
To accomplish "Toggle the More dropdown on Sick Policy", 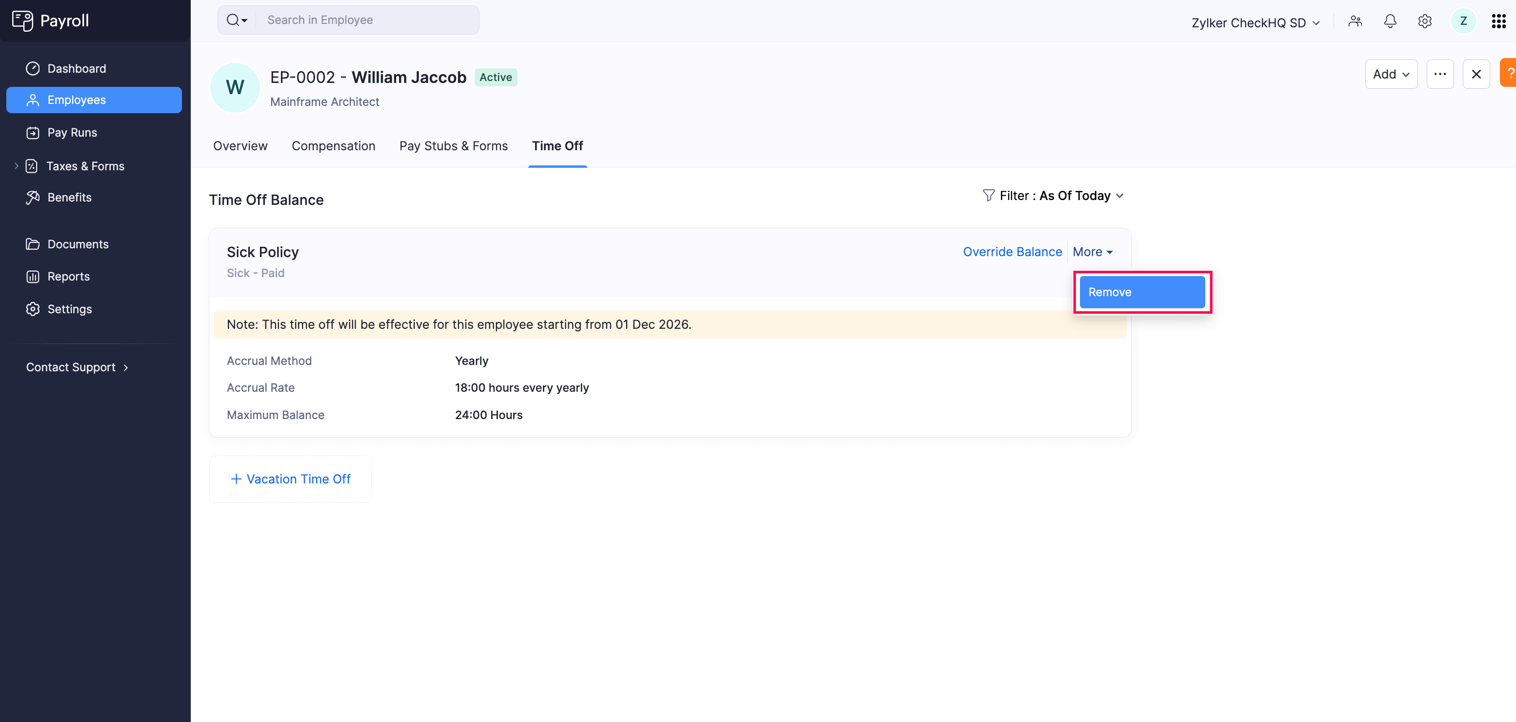I will pyautogui.click(x=1092, y=252).
